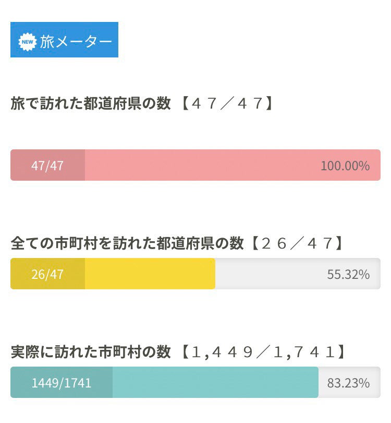
Task: Click the NEW starburst badge icon
Action: [x=28, y=41]
